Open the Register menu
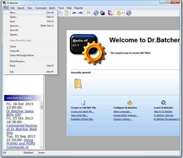The image size is (183, 158). (x=79, y=8)
